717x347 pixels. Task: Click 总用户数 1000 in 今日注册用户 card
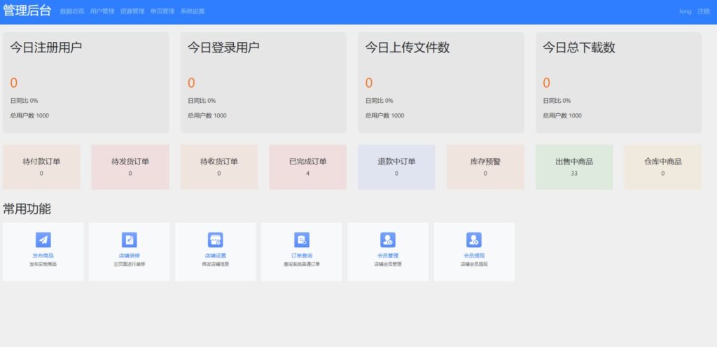tap(29, 116)
